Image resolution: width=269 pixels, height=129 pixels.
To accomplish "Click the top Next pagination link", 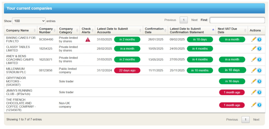I will pos(194,20).
